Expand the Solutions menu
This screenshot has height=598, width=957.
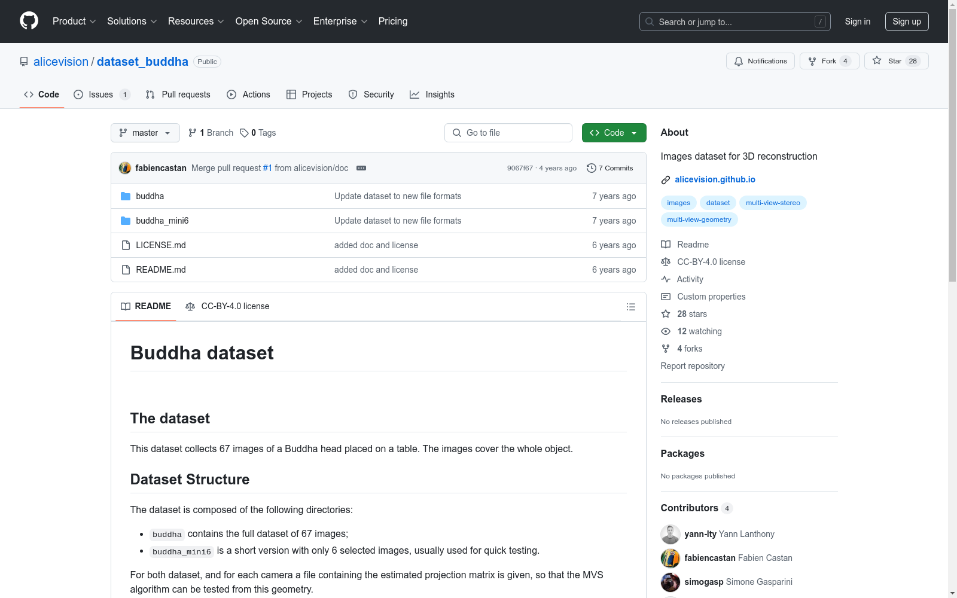pyautogui.click(x=132, y=21)
